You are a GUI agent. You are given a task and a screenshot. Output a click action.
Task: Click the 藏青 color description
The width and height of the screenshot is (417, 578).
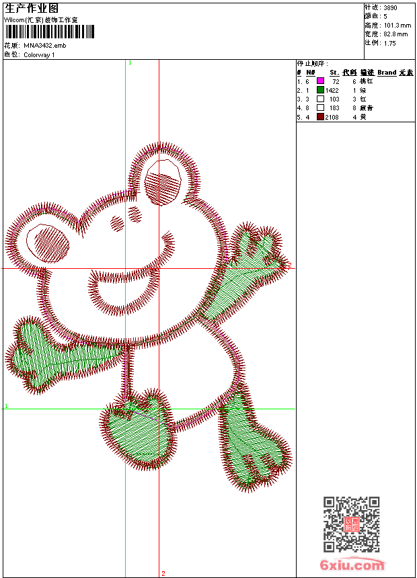(367, 108)
